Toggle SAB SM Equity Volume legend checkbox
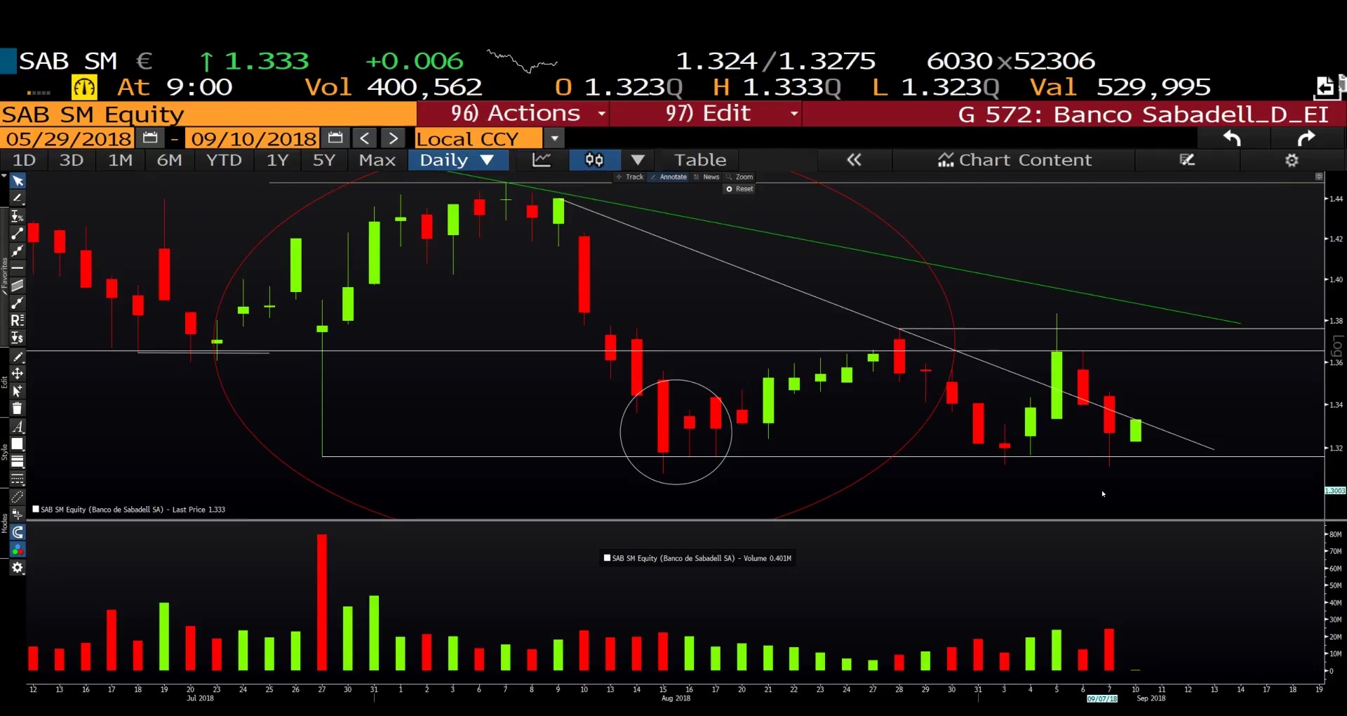The width and height of the screenshot is (1347, 716). click(x=607, y=558)
